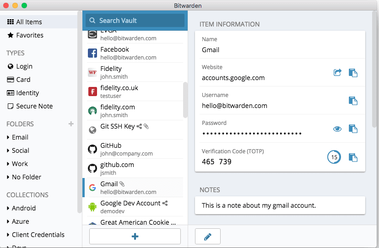Click the vault list scrollbar
This screenshot has width=379, height=248.
[x=185, y=100]
